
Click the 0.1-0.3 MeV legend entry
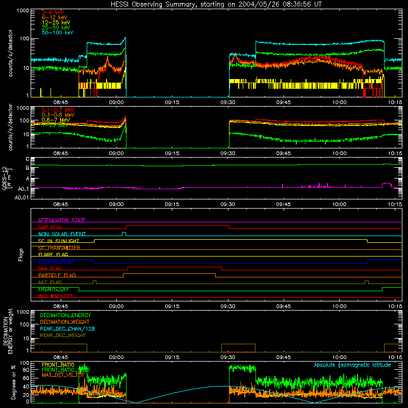click(58, 110)
